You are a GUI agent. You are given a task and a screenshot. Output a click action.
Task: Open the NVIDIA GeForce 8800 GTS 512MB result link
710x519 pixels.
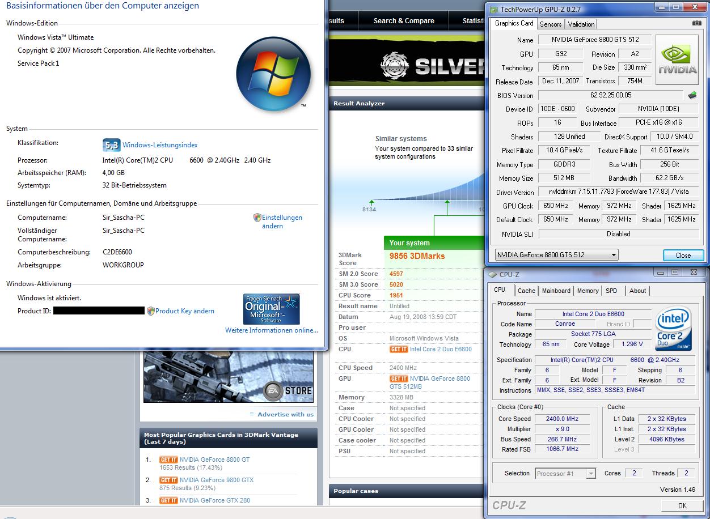(x=429, y=382)
